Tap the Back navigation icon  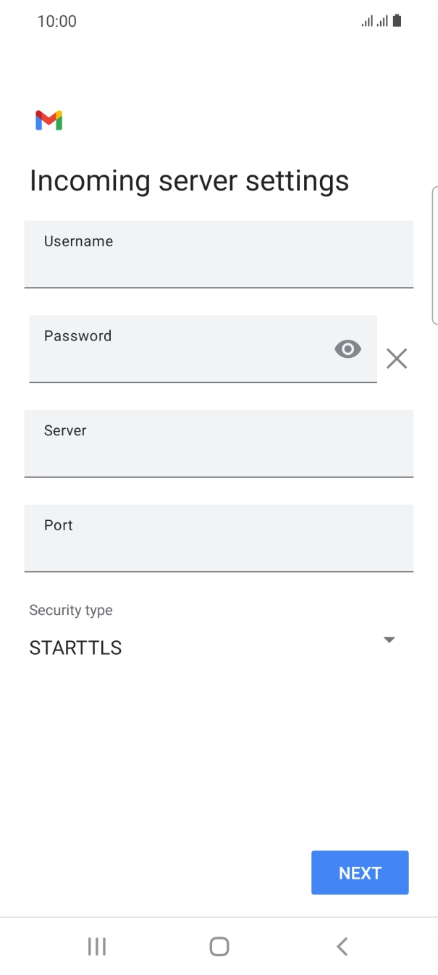click(x=342, y=946)
